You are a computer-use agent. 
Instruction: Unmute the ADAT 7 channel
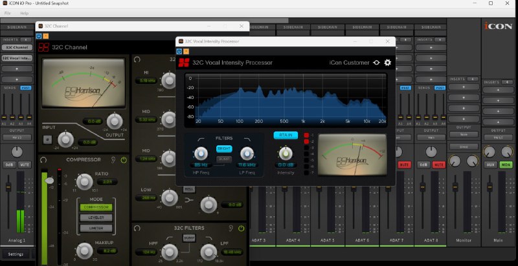tap(404, 165)
